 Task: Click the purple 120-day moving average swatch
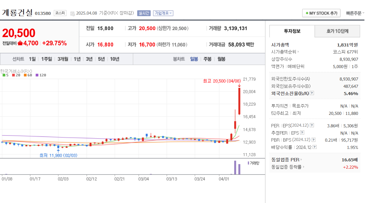pyautogui.click(x=37, y=75)
